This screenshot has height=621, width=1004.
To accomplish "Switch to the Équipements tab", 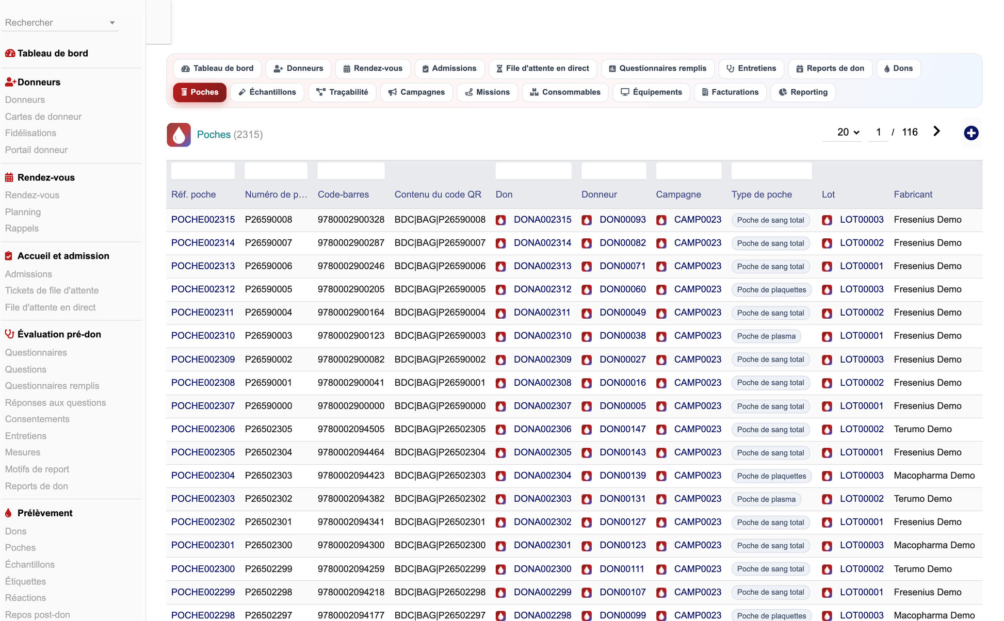I will pos(651,92).
